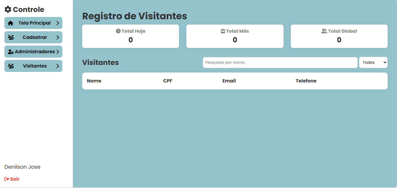Click the people icon on Total Global
Screen dimensions: 397x188
pyautogui.click(x=324, y=31)
